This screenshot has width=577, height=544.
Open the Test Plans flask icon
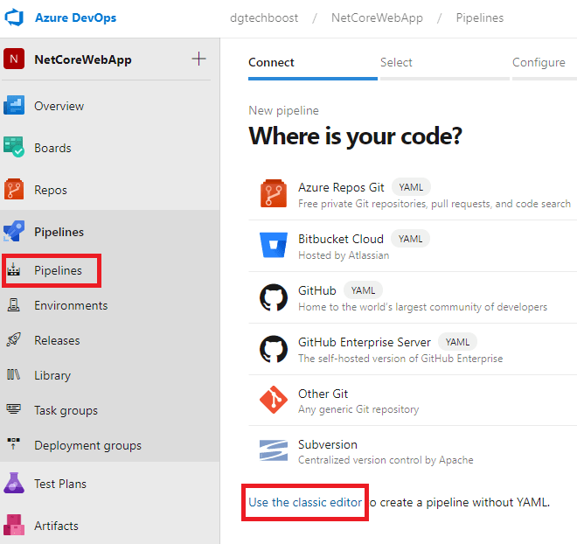click(14, 484)
